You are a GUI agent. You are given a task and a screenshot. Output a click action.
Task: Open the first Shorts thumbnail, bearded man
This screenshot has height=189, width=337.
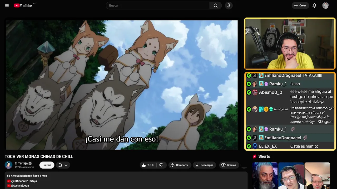tap(265, 176)
